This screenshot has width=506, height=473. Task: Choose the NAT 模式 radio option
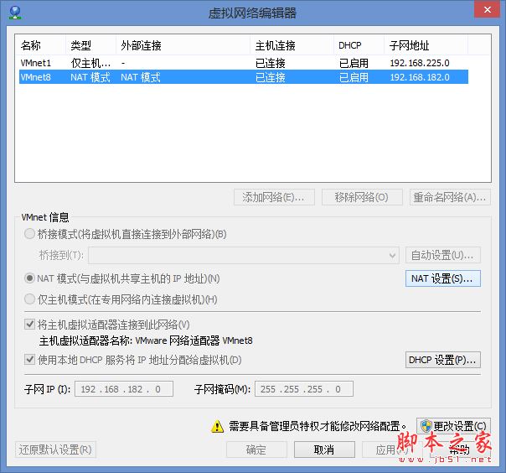pos(30,278)
